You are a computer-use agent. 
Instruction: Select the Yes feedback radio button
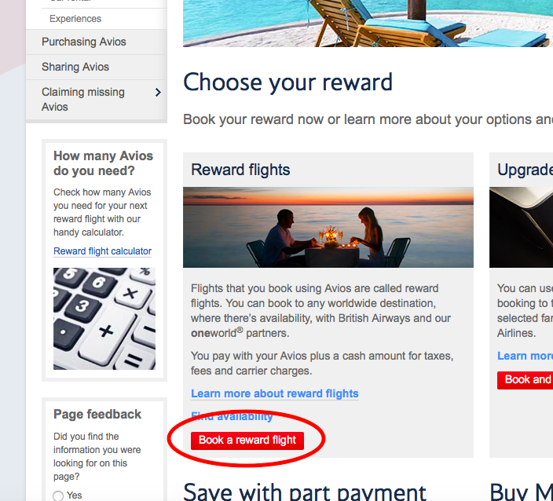[58, 496]
